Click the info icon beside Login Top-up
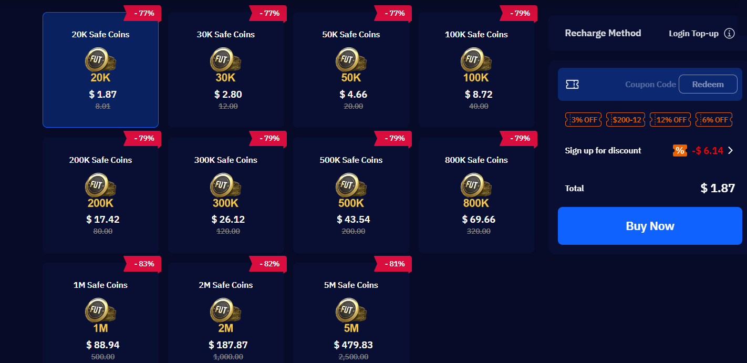 tap(729, 34)
